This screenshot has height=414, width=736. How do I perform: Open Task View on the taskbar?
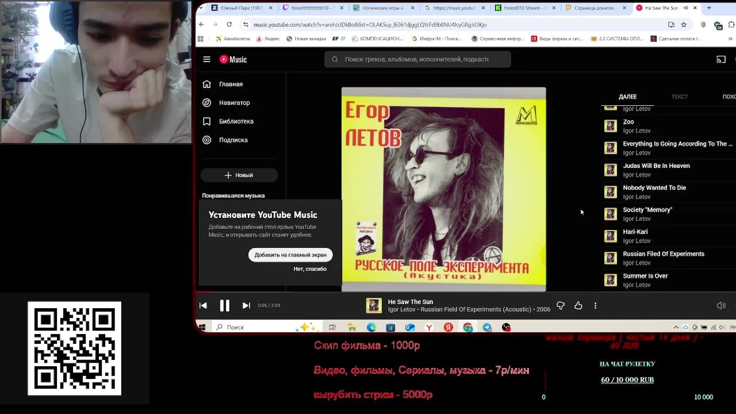pyautogui.click(x=332, y=327)
